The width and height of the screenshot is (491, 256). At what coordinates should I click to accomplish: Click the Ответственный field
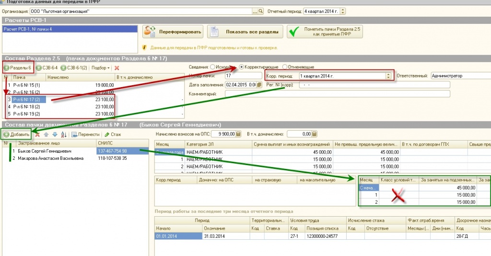click(461, 76)
